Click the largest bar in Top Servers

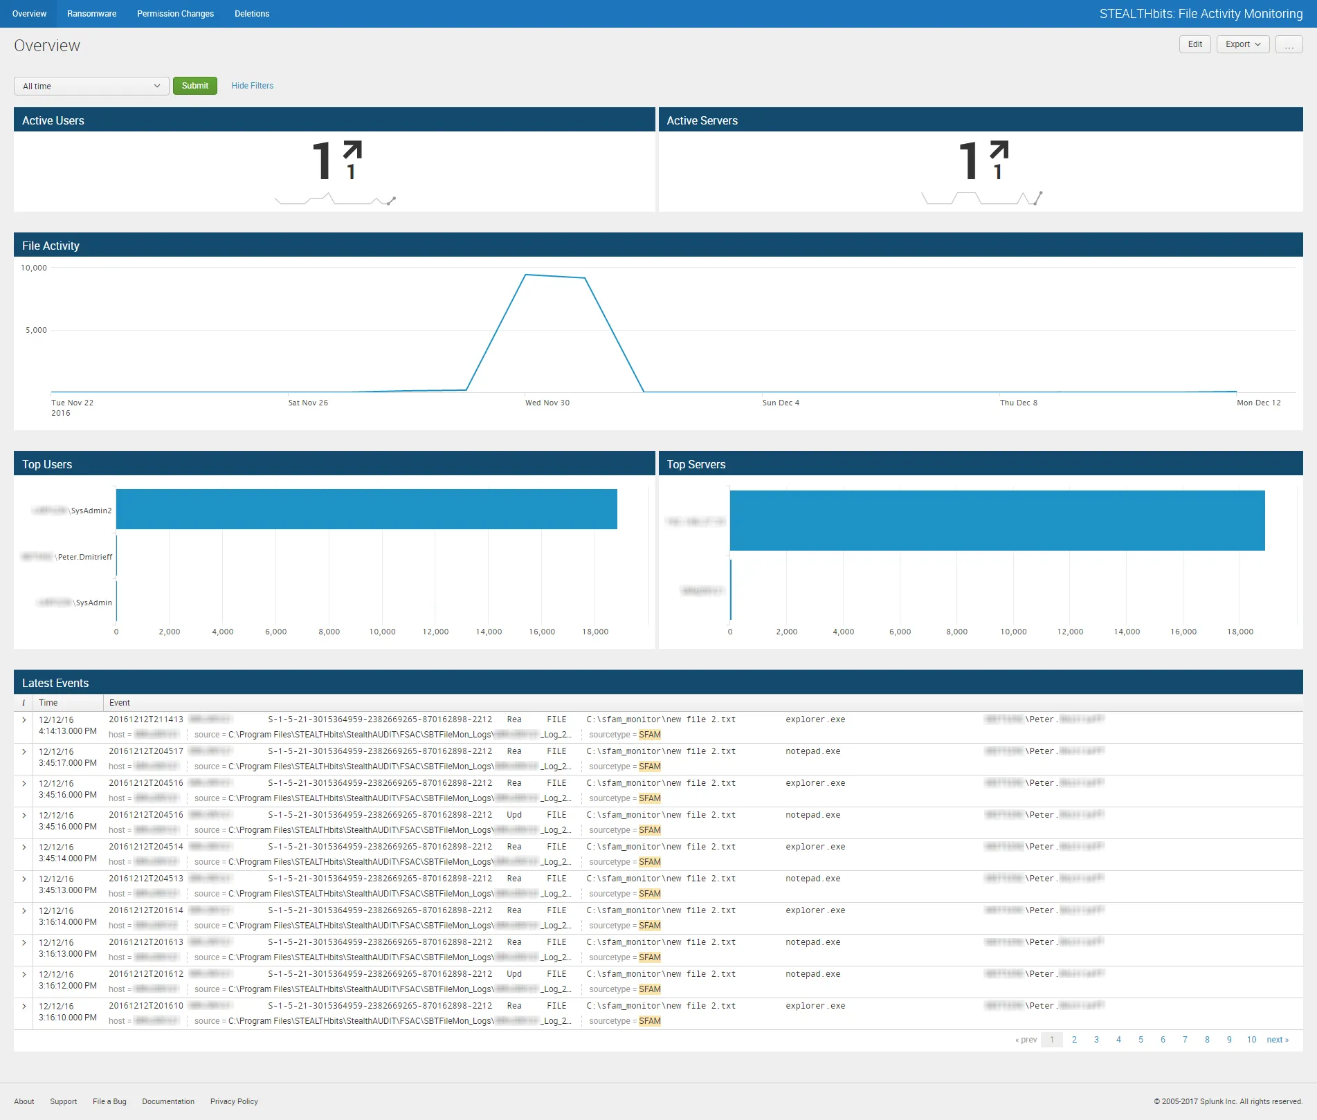997,520
